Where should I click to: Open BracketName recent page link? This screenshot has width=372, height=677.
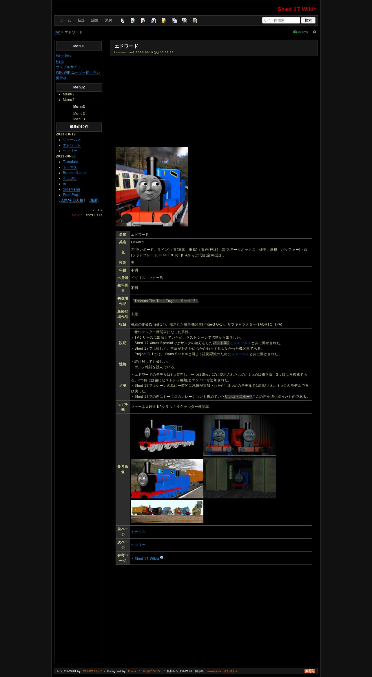click(x=74, y=173)
